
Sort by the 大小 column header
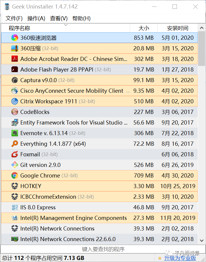(144, 28)
